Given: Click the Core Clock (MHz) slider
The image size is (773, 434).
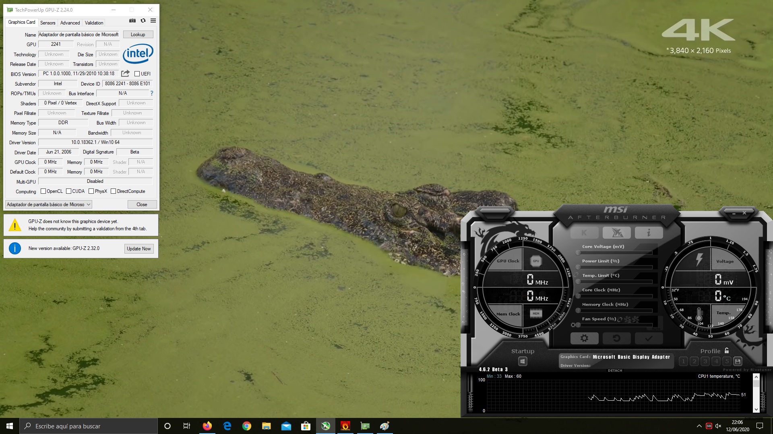Looking at the screenshot, I should point(615,296).
